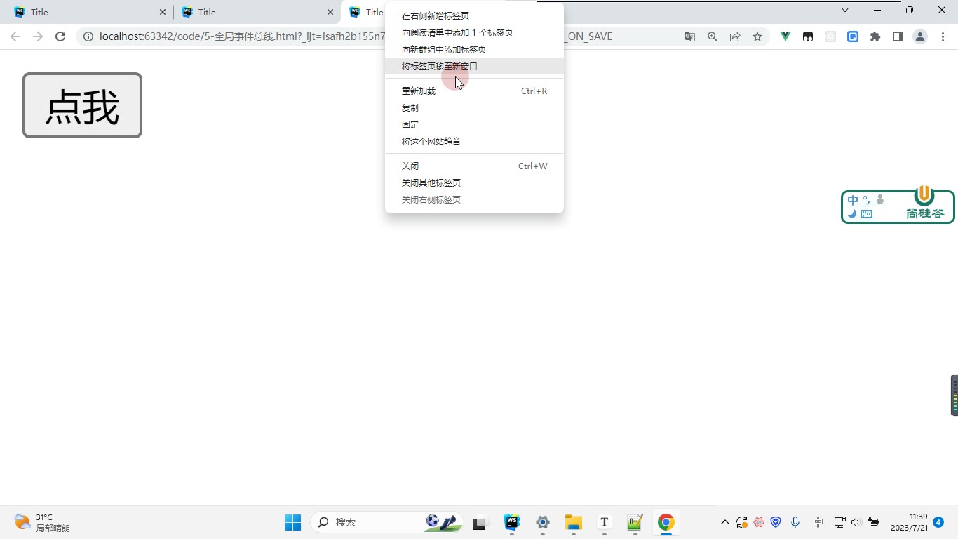Expand hidden system tray icons chevron
The height and width of the screenshot is (539, 958).
pyautogui.click(x=724, y=522)
